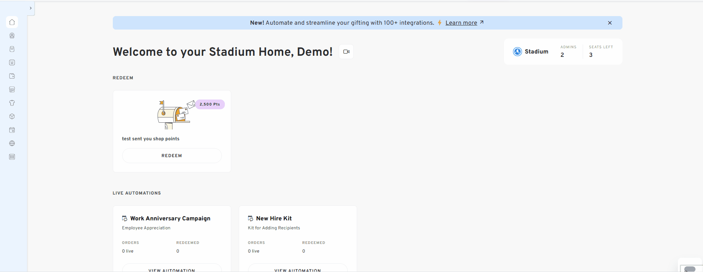Click '0 live' orders in New Hire Kit card
The height and width of the screenshot is (272, 703).
[254, 251]
